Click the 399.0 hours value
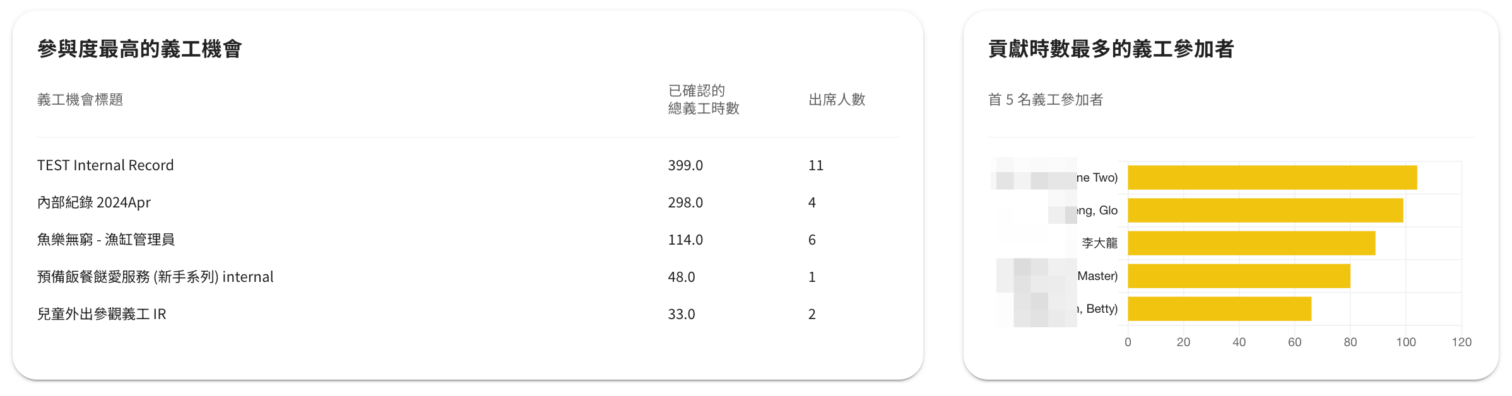Image resolution: width=1512 pixels, height=396 pixels. click(x=685, y=165)
